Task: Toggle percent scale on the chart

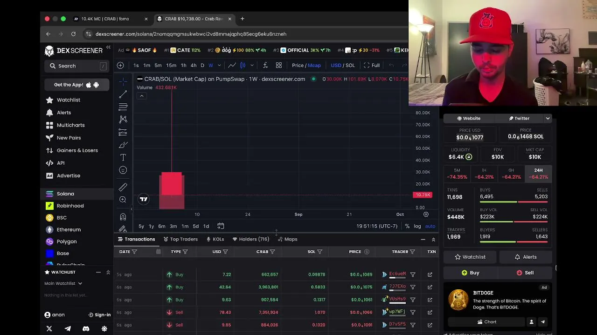Action: (407, 226)
